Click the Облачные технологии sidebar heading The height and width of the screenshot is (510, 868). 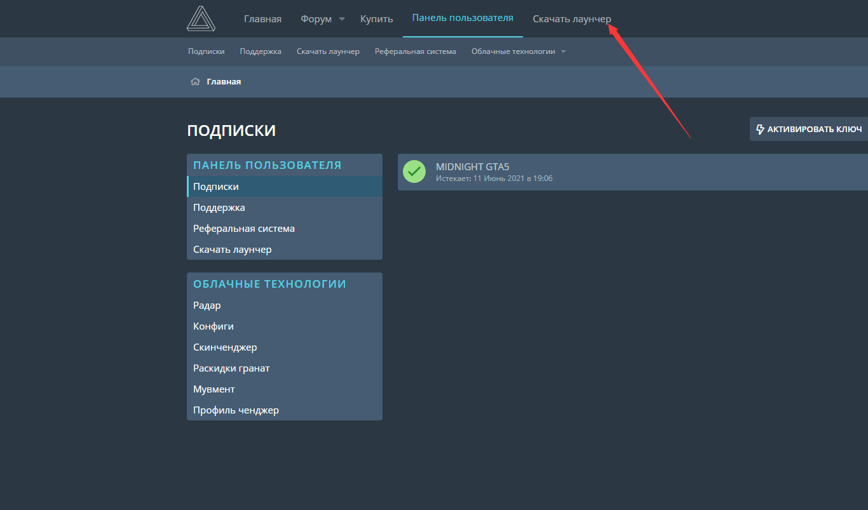pos(269,284)
